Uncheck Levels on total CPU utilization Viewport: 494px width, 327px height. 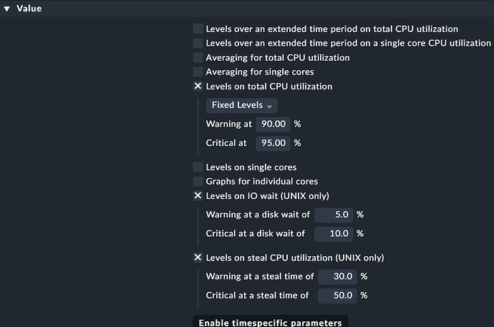(x=198, y=87)
